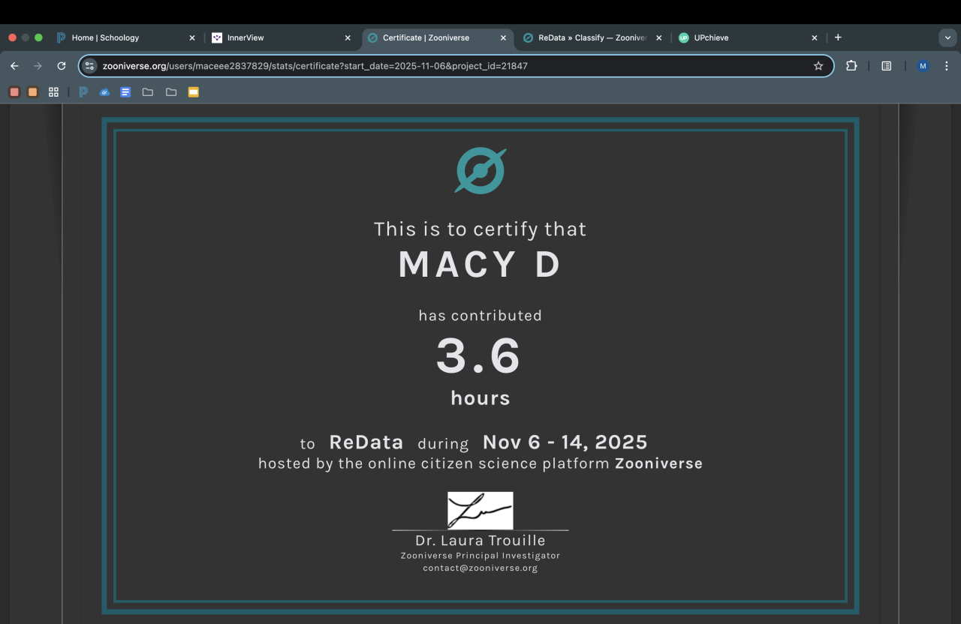Click the red square in bookmarks bar
This screenshot has height=624, width=961.
point(14,92)
